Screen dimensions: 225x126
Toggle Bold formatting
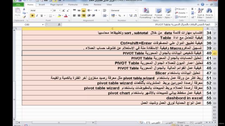(x=32, y=15)
